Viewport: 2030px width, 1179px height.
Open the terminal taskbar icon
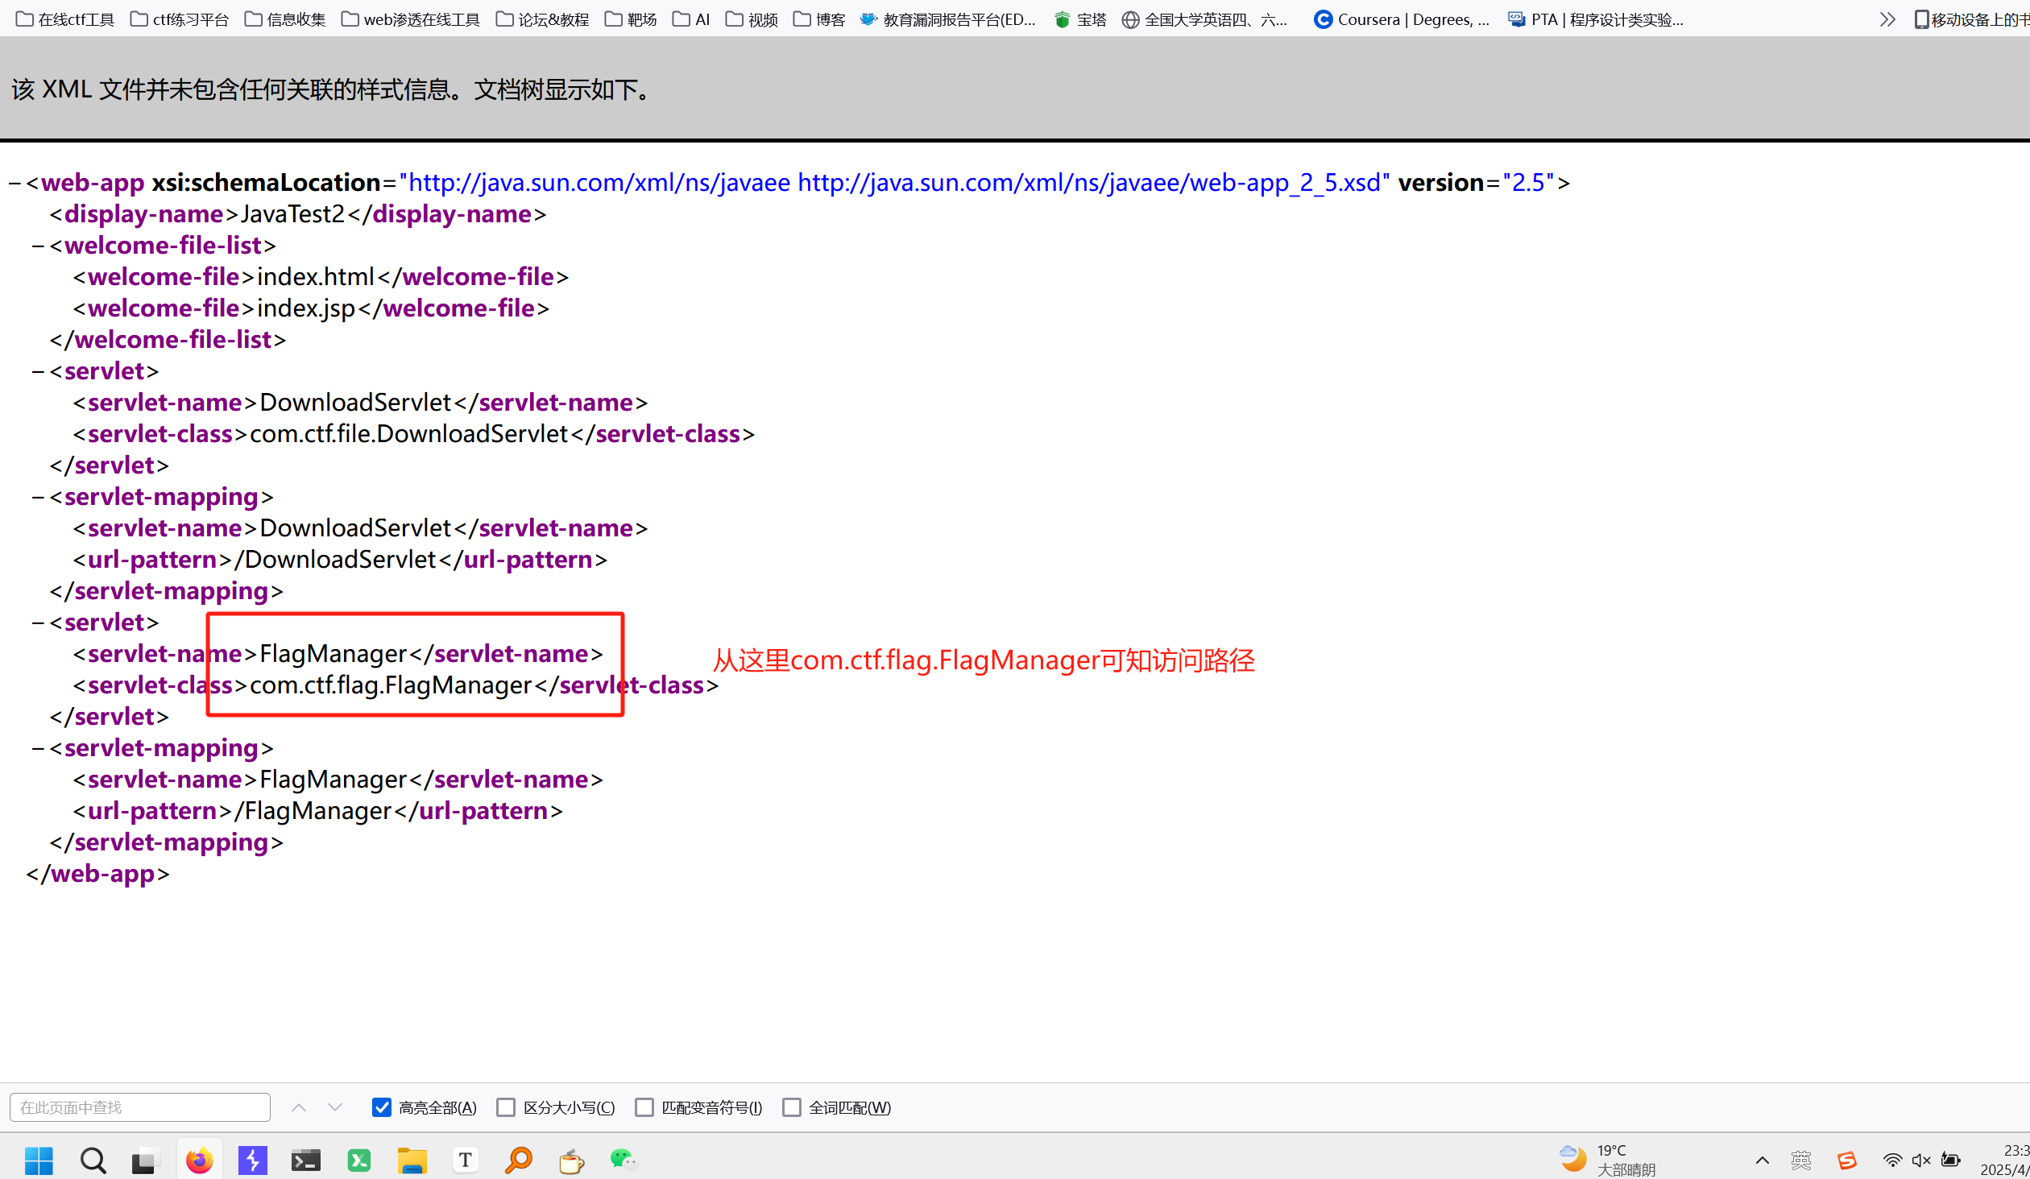pos(305,1160)
